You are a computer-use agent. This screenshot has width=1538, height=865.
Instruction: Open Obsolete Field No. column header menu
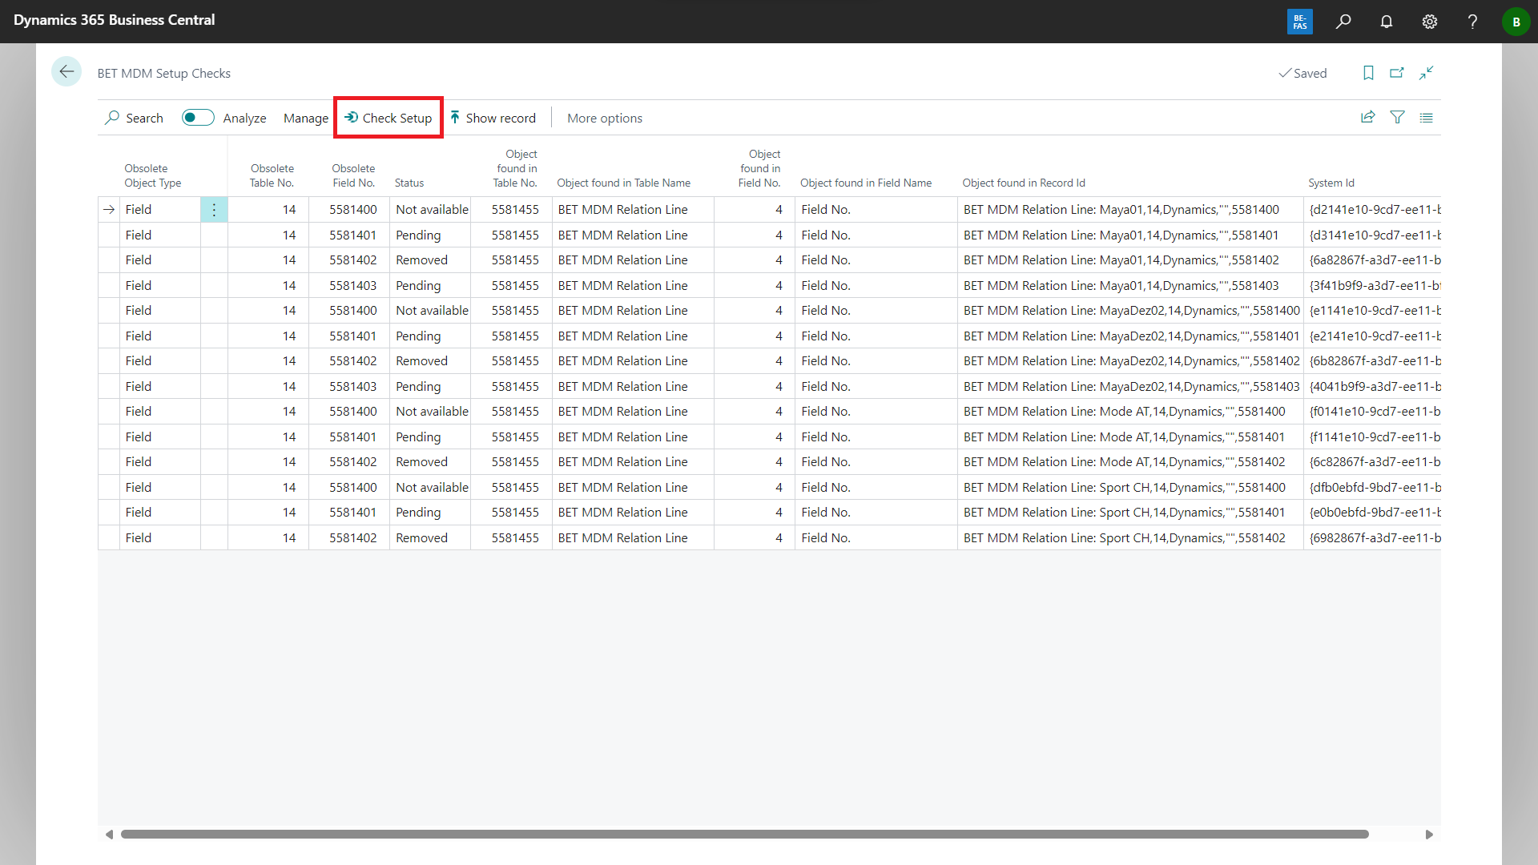(353, 175)
